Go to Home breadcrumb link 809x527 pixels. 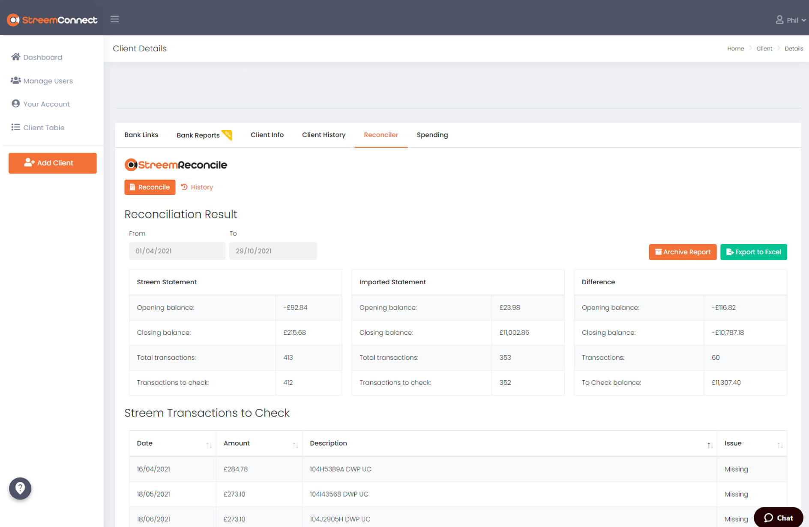point(735,48)
